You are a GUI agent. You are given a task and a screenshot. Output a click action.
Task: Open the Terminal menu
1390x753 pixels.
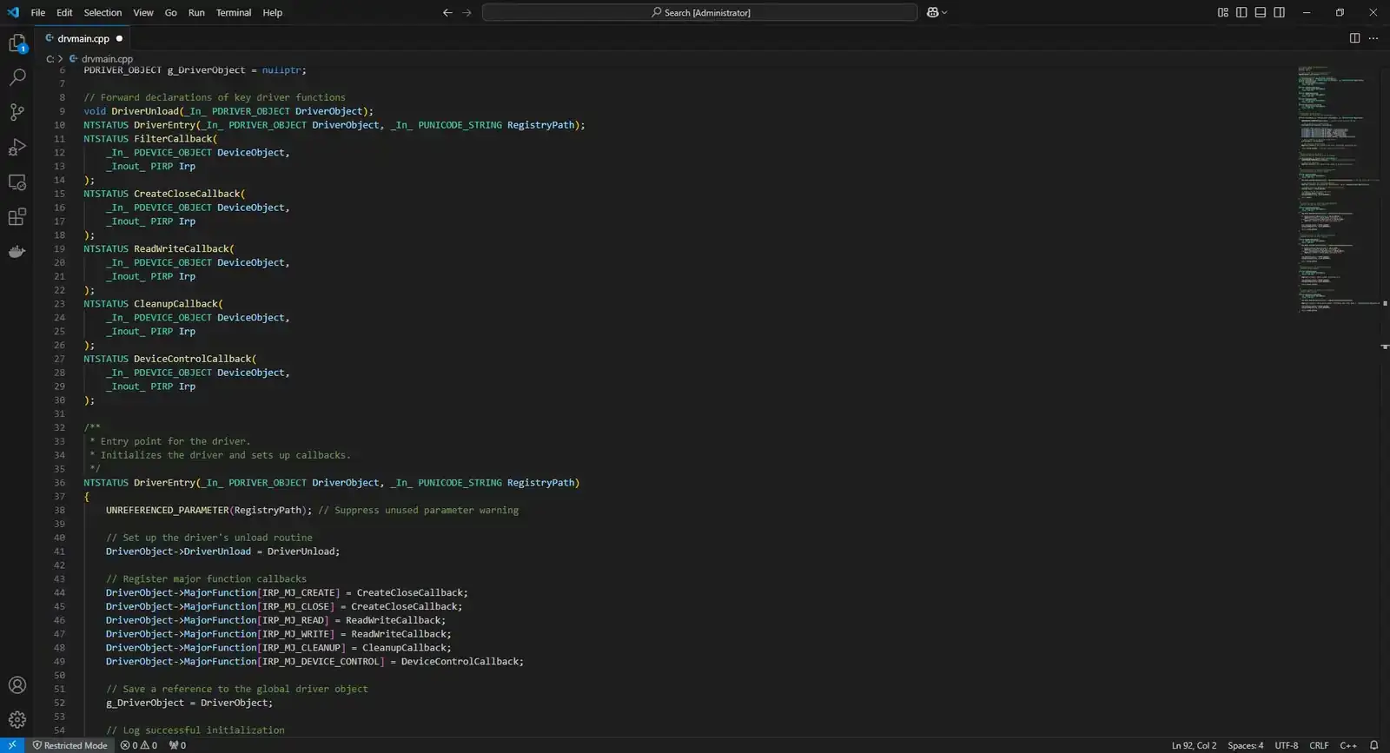[x=233, y=12]
